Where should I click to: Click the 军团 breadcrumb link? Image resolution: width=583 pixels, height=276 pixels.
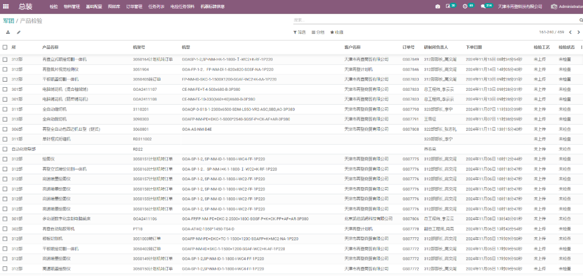click(x=8, y=21)
